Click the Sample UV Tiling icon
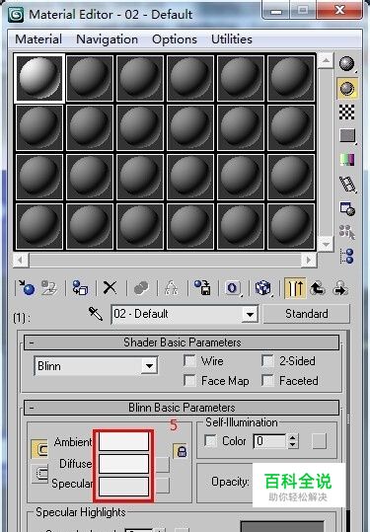This screenshot has height=532, width=370. coord(347,136)
